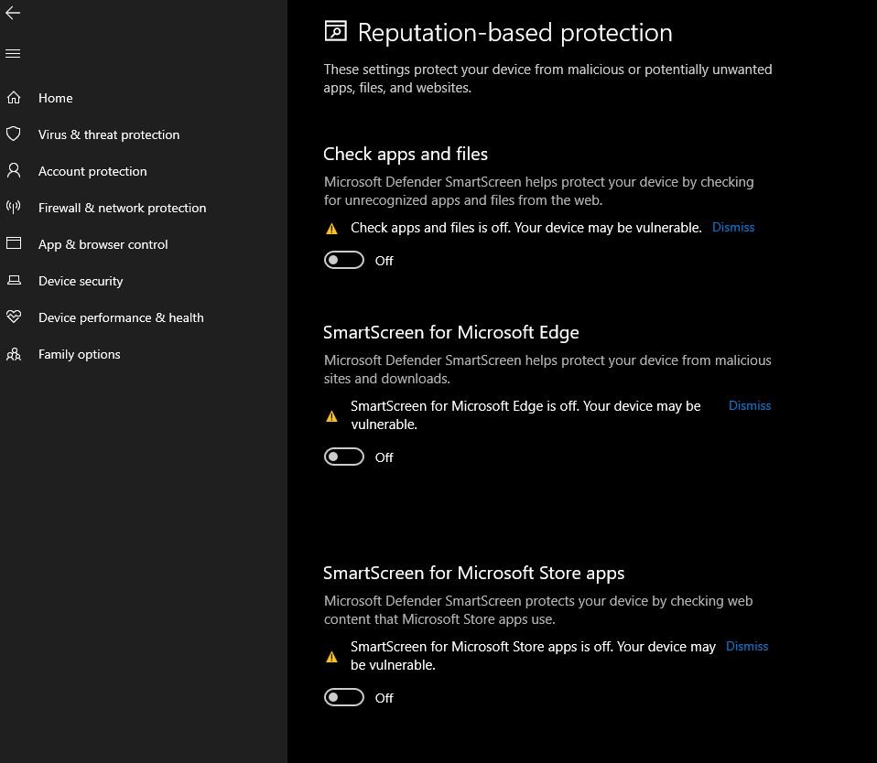Image resolution: width=877 pixels, height=763 pixels.
Task: Click the Firewall & network protection icon
Action: [x=14, y=208]
